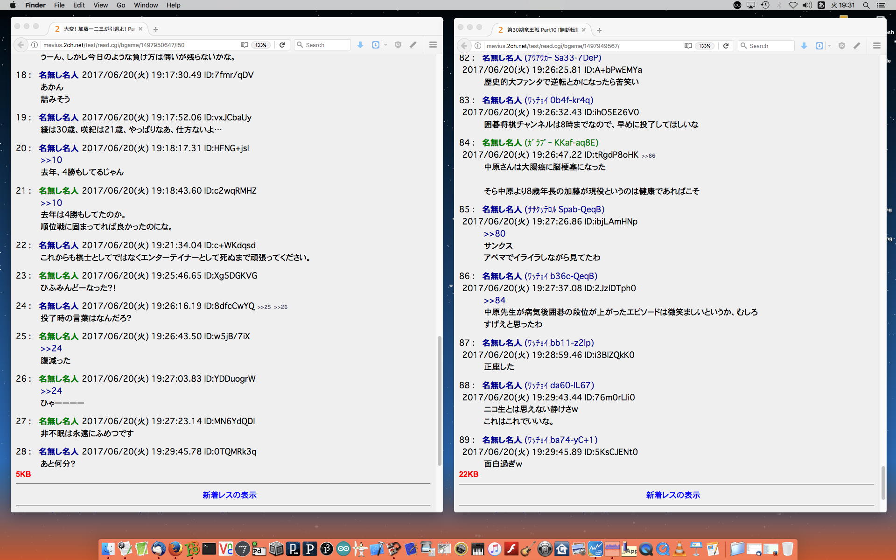
Task: Click the left page vertical scrollbar
Action: coord(439,401)
